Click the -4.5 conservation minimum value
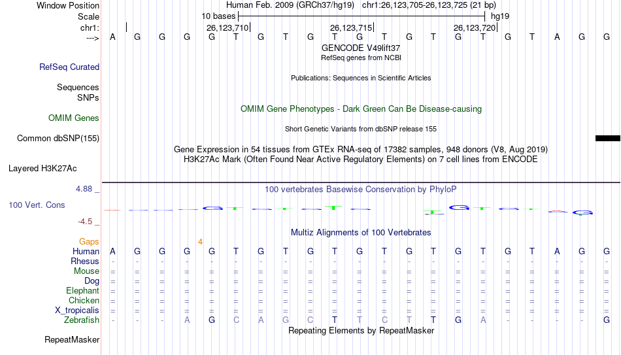This screenshot has height=355, width=621. click(85, 222)
